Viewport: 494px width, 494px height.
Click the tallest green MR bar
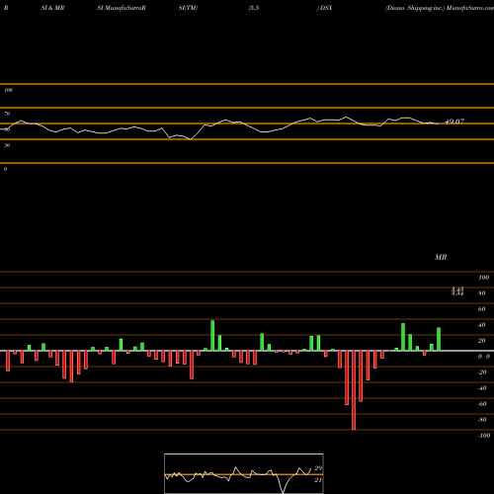click(x=212, y=336)
